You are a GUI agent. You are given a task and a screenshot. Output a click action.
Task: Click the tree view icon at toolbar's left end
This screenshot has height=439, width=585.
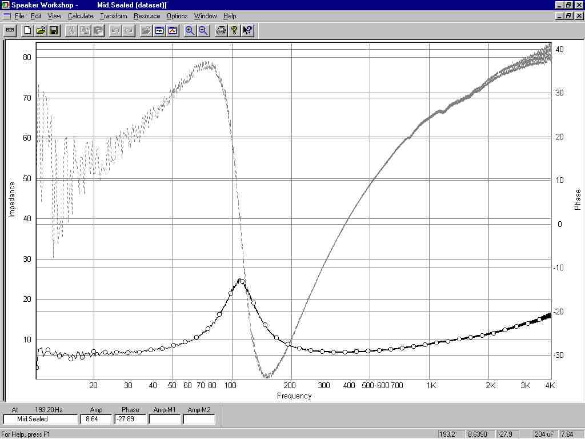tap(10, 30)
